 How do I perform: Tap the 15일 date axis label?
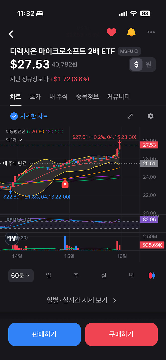pyautogui.click(x=69, y=256)
